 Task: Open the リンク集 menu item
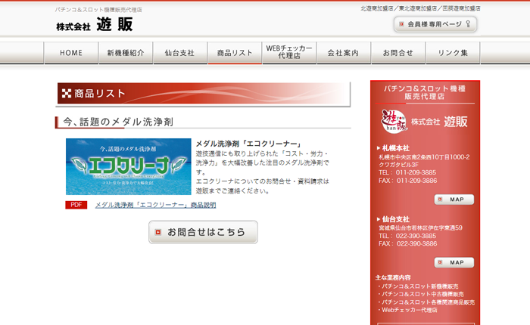[x=453, y=53]
